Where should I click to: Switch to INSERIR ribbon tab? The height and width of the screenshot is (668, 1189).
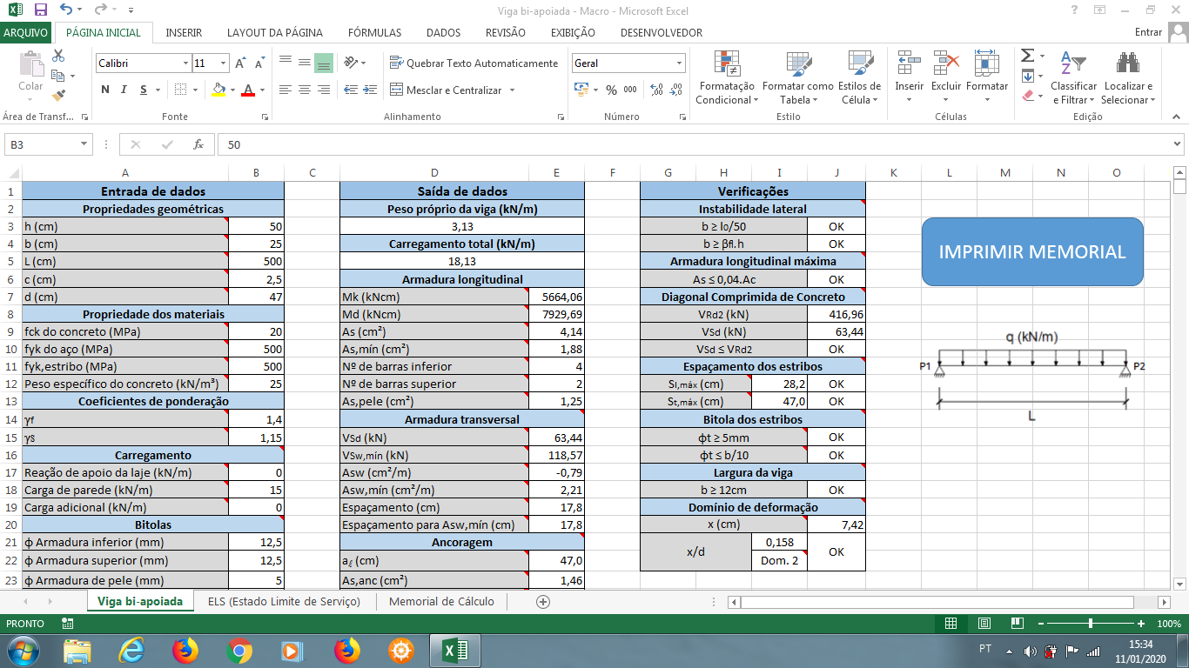point(184,32)
